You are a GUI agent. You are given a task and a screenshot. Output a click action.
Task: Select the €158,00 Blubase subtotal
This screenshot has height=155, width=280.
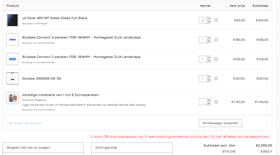(x=262, y=59)
